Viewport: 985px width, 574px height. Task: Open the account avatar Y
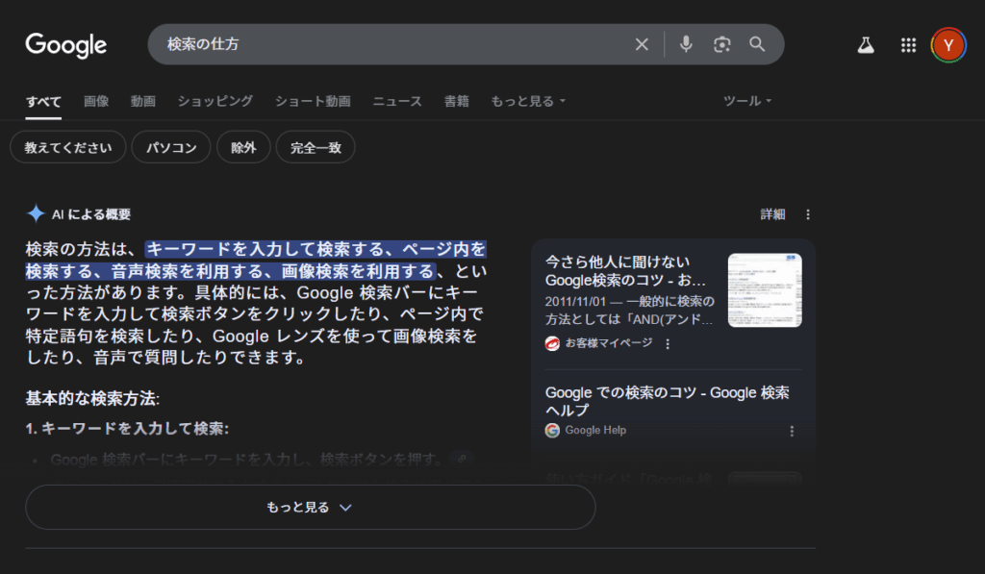tap(947, 45)
